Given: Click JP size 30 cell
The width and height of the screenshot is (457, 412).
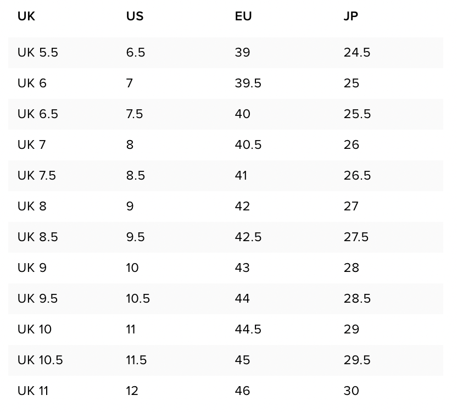Looking at the screenshot, I should click(x=352, y=391).
